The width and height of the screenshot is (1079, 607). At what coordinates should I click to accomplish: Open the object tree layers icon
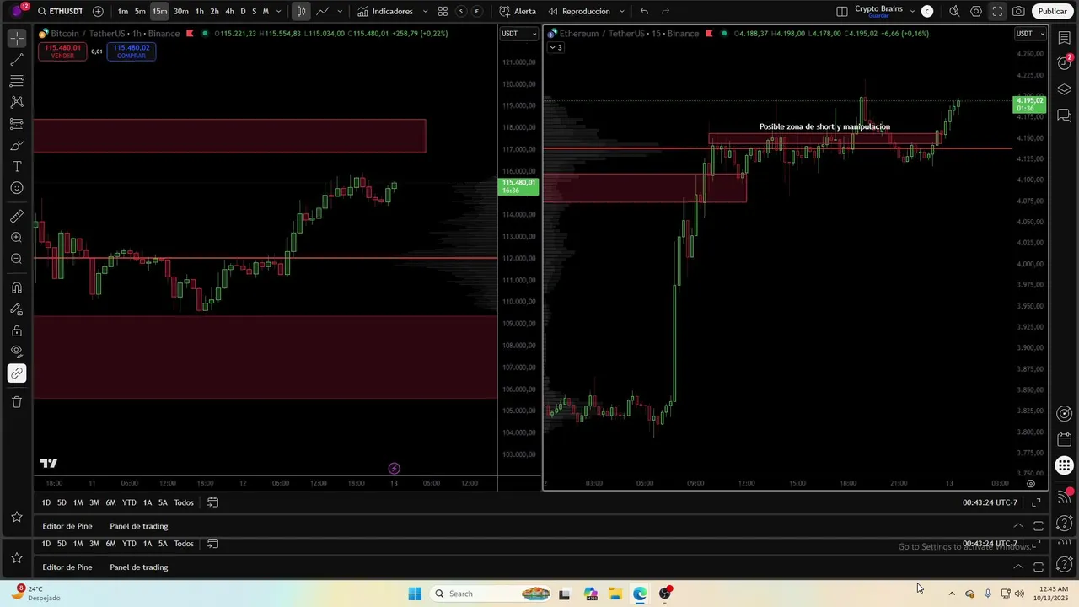click(1065, 89)
